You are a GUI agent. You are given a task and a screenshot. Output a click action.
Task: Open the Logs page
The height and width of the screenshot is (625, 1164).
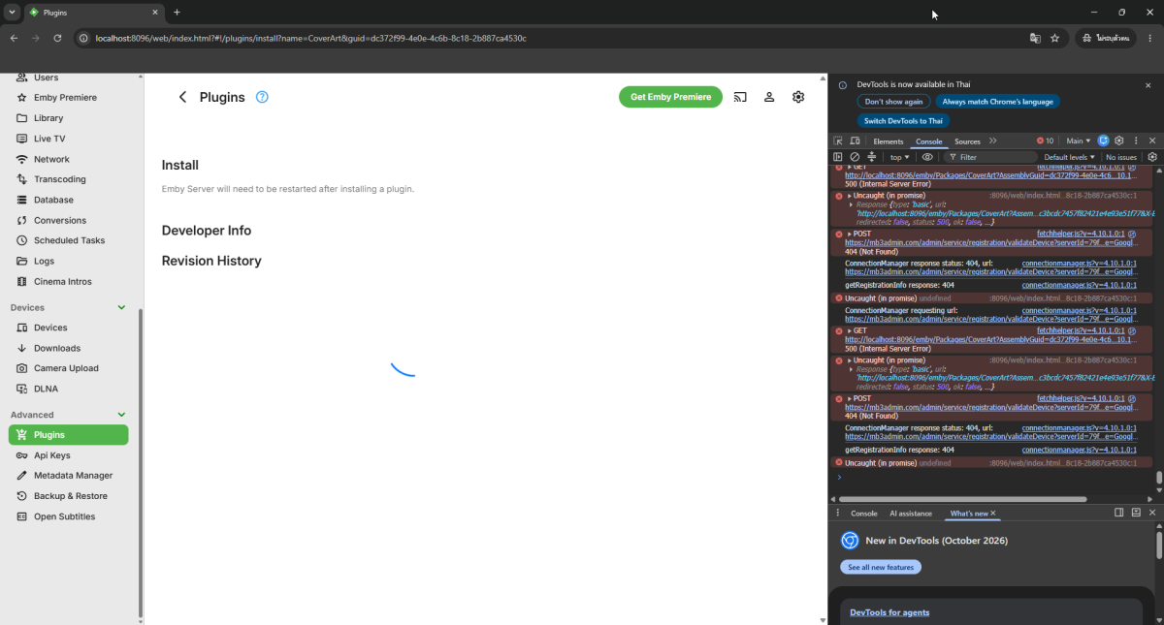68,261
